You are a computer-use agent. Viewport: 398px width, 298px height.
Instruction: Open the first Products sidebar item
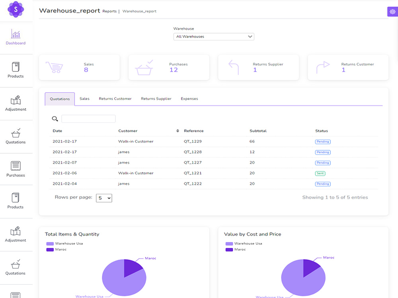coord(16,70)
